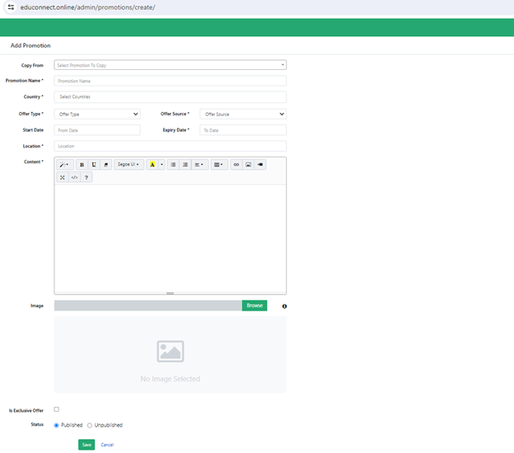The image size is (514, 453).
Task: Insert an unordered bullet list
Action: (173, 165)
